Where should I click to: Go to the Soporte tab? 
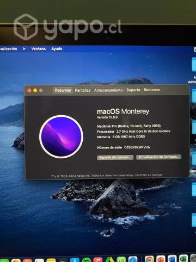(133, 90)
